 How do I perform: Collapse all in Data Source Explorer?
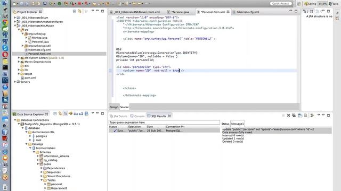pyautogui.click(x=55, y=114)
